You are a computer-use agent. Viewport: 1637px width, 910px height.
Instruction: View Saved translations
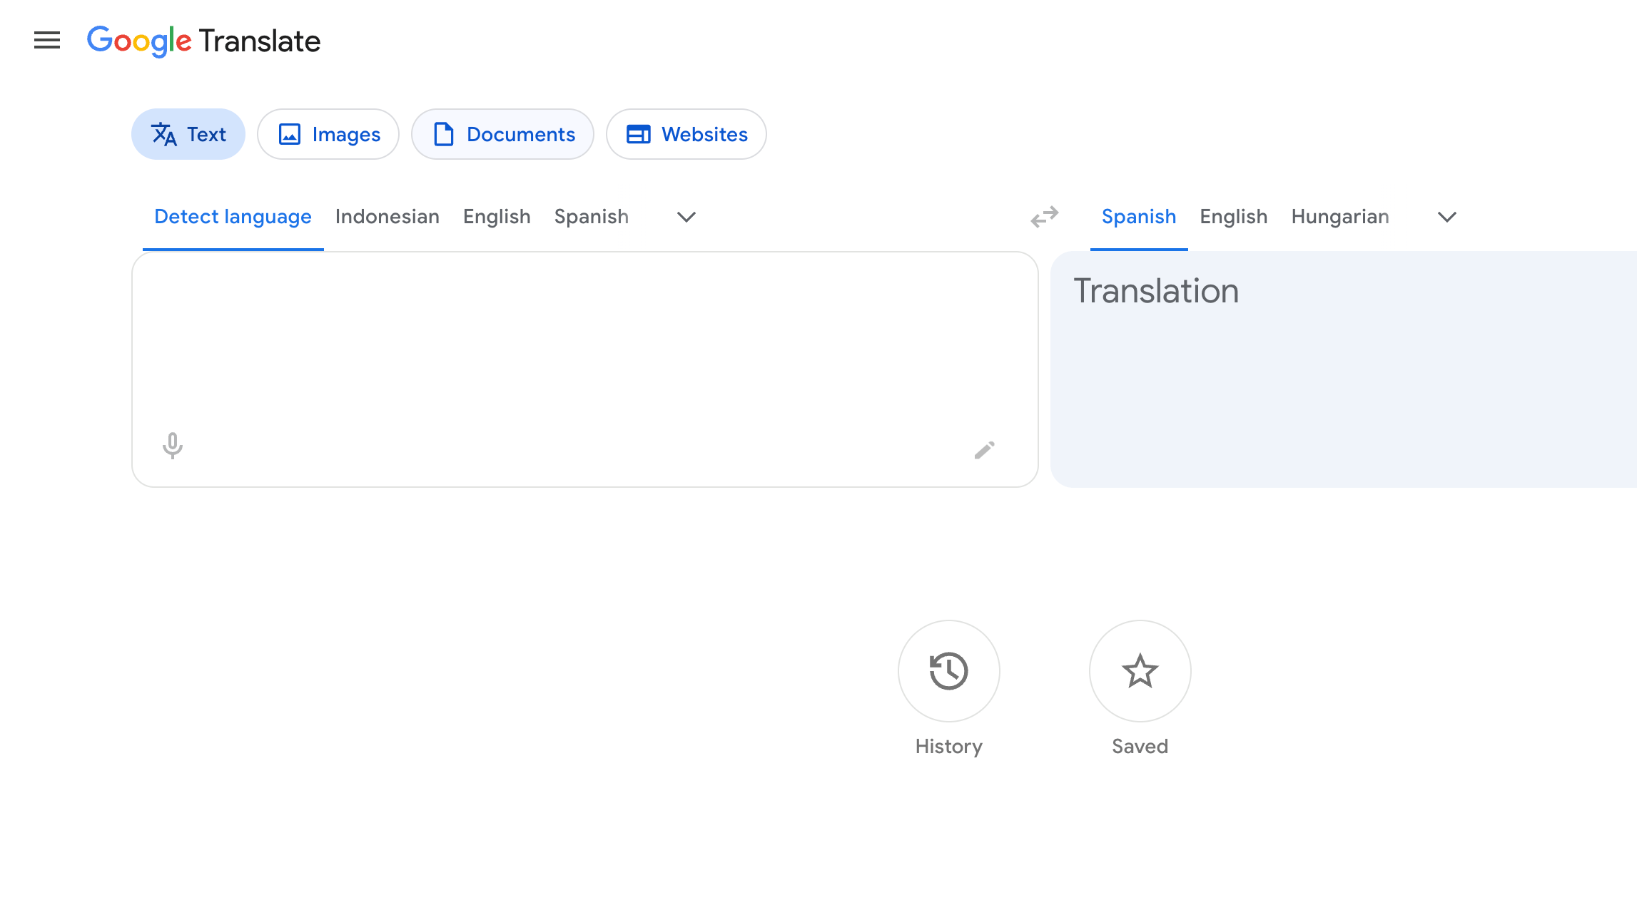tap(1139, 671)
